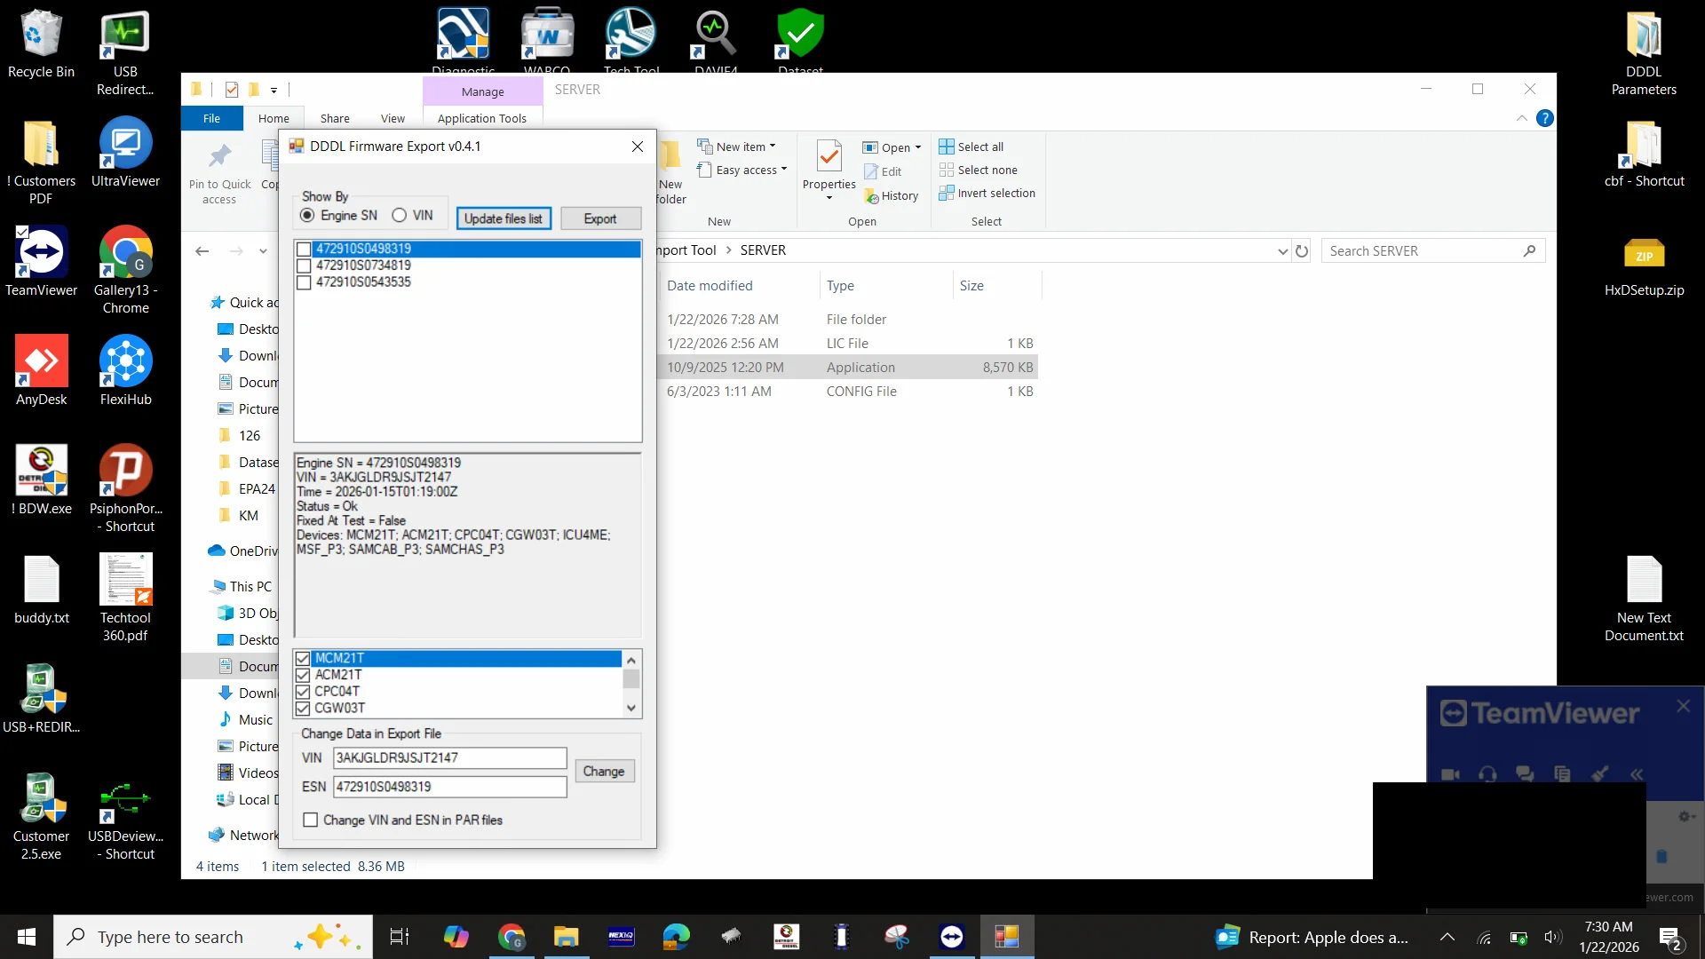This screenshot has height=959, width=1705.
Task: Switch to the Home ribbon tab
Action: (x=274, y=118)
